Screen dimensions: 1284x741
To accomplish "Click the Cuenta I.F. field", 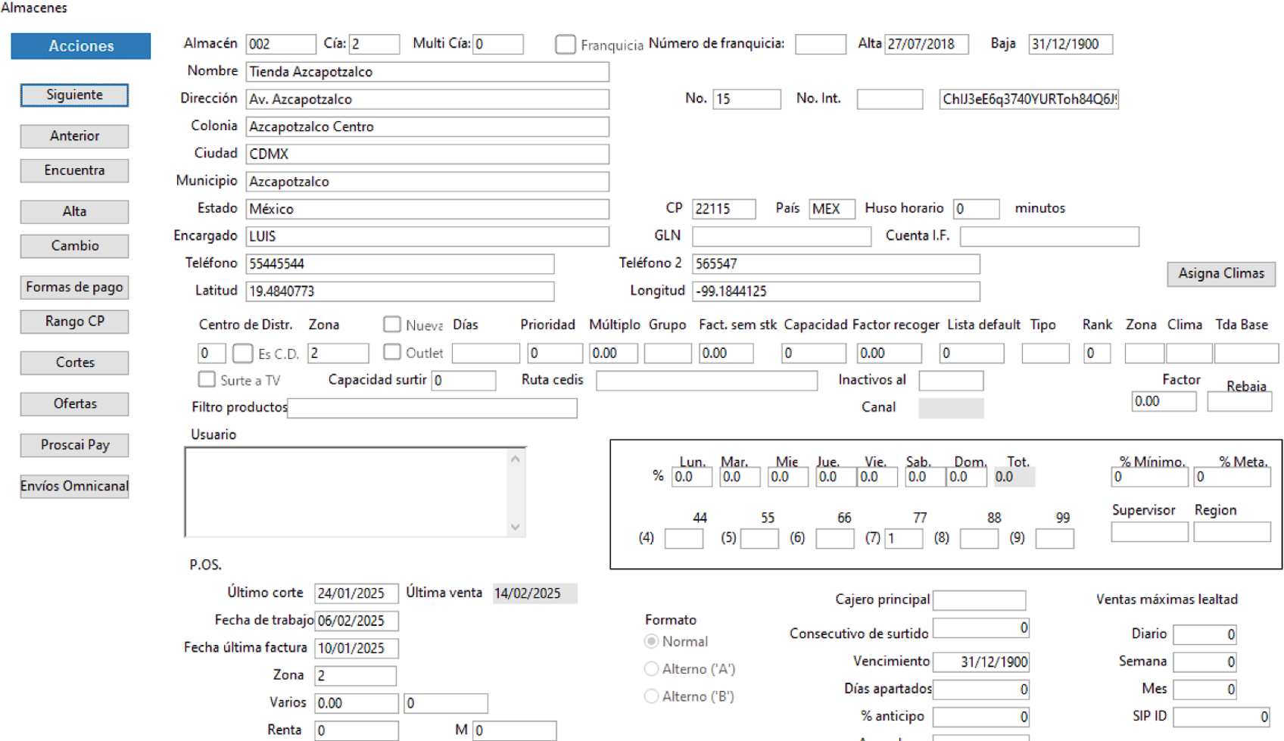I will pyautogui.click(x=1049, y=237).
